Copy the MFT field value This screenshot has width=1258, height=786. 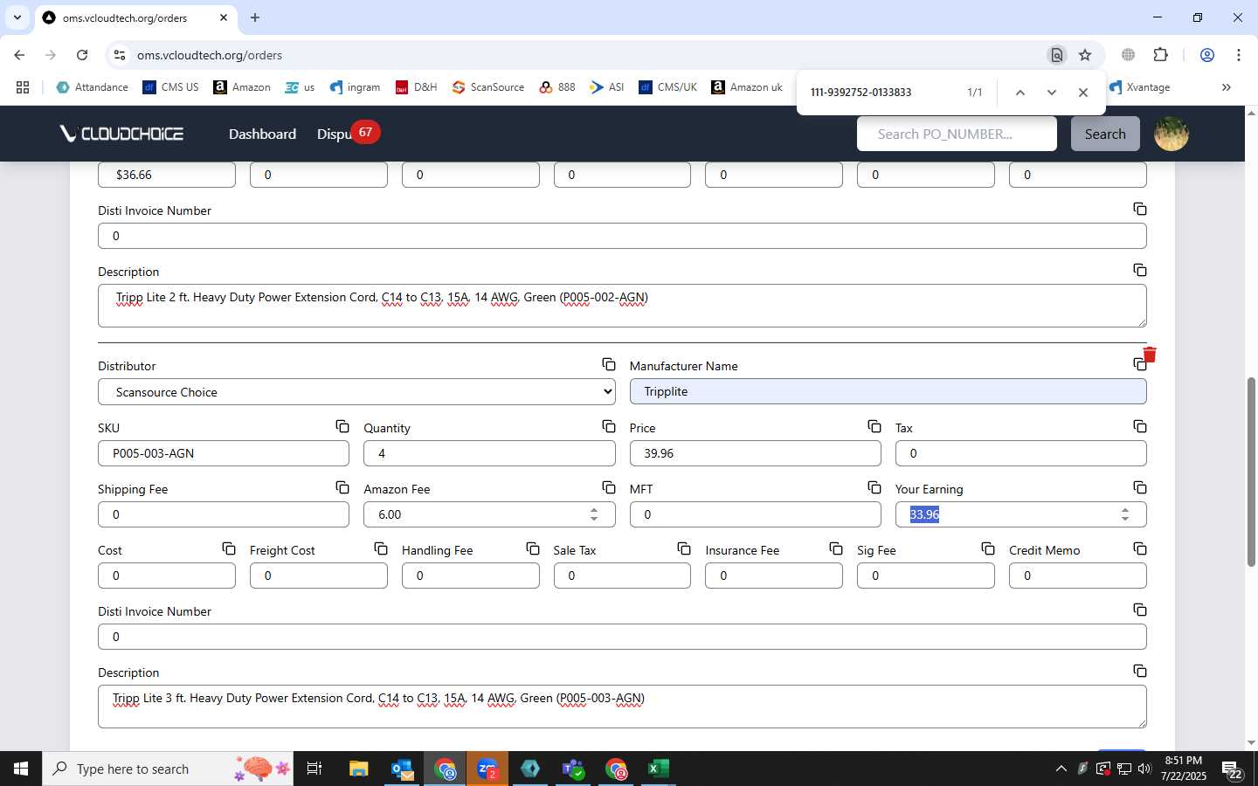pyautogui.click(x=874, y=487)
